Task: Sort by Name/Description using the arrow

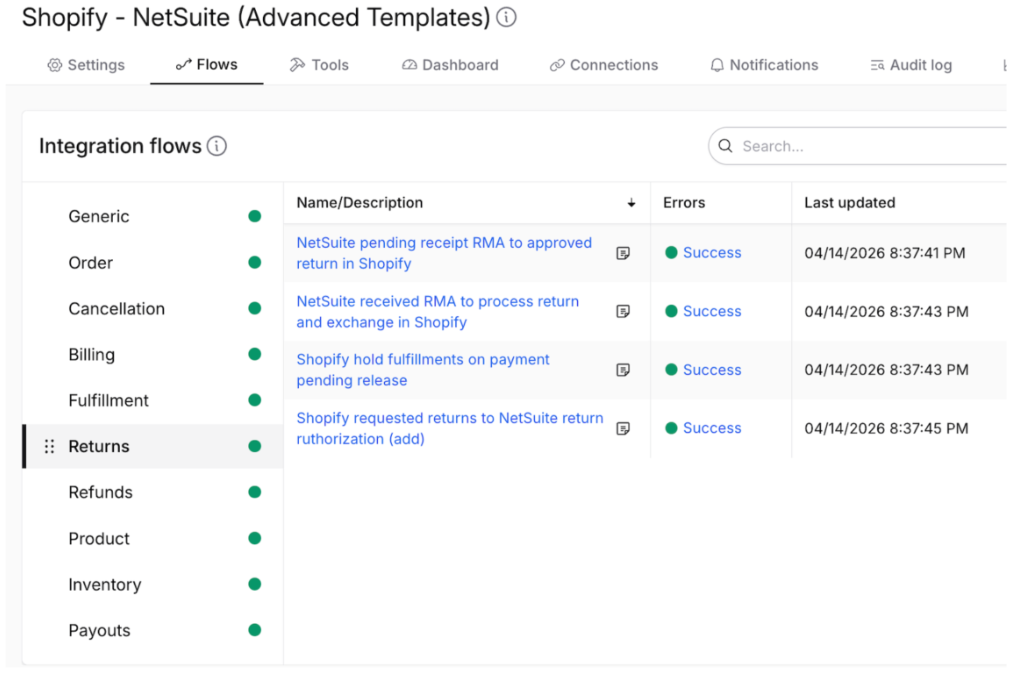Action: point(632,203)
